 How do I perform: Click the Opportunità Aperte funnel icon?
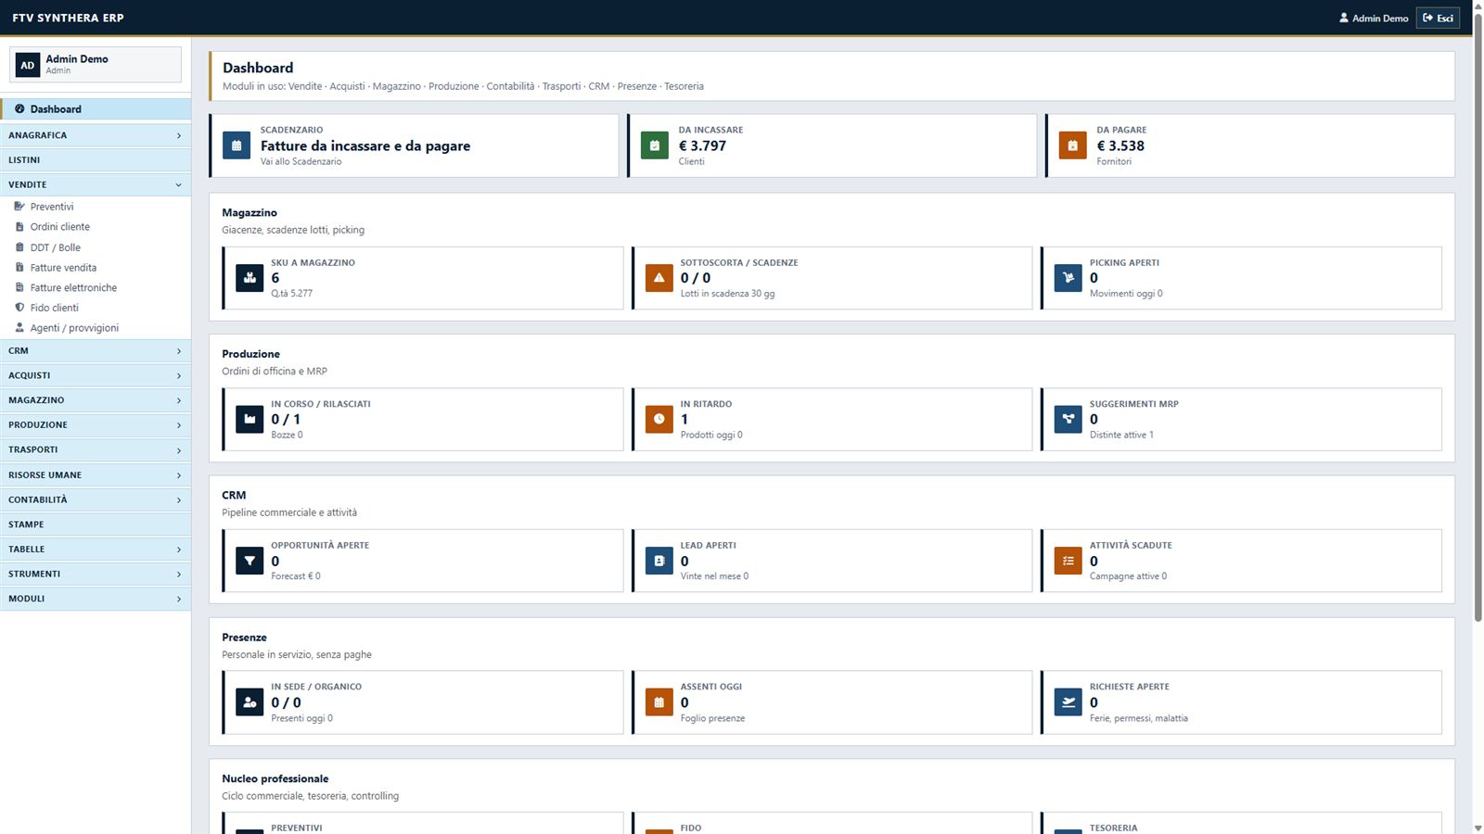tap(249, 561)
